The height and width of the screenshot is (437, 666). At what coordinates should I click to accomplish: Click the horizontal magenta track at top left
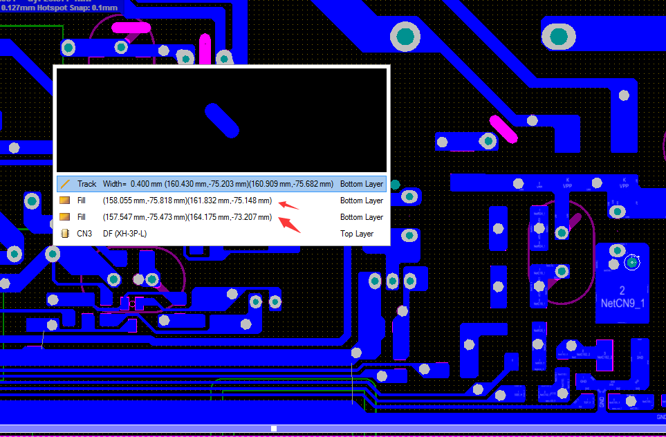point(130,28)
